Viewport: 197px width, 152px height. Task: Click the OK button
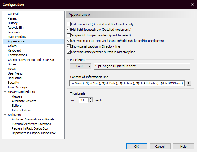click(136, 147)
